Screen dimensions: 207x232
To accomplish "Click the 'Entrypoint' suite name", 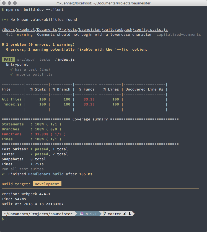I will 17,65.
